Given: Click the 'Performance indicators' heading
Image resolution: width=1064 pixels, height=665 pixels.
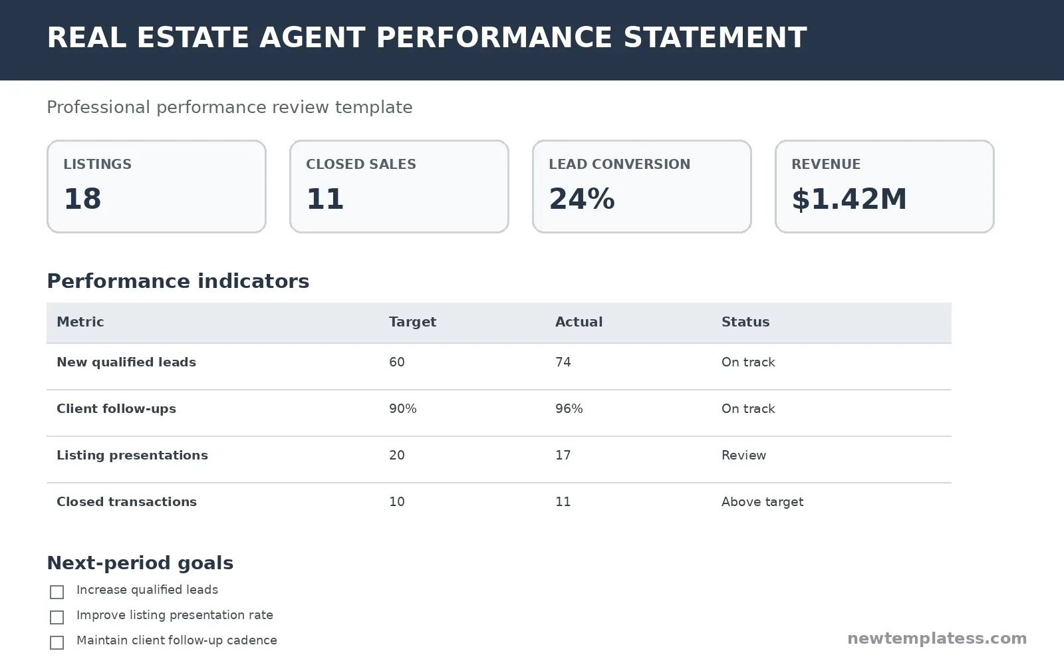Looking at the screenshot, I should pyautogui.click(x=178, y=281).
